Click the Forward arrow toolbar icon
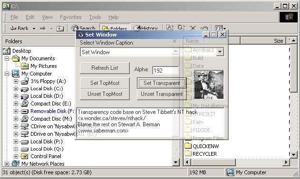 coord(43,28)
